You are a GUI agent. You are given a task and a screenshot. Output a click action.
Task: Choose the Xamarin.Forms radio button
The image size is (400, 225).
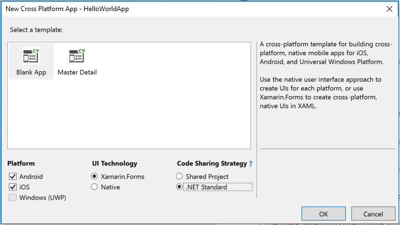pyautogui.click(x=95, y=177)
